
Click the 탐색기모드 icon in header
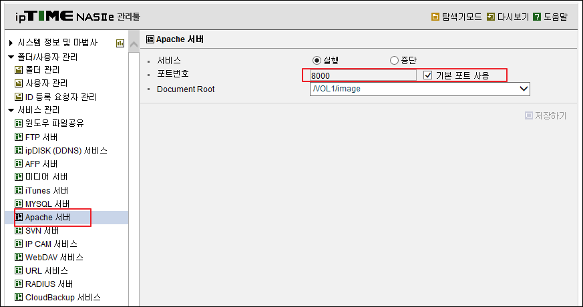pyautogui.click(x=435, y=17)
